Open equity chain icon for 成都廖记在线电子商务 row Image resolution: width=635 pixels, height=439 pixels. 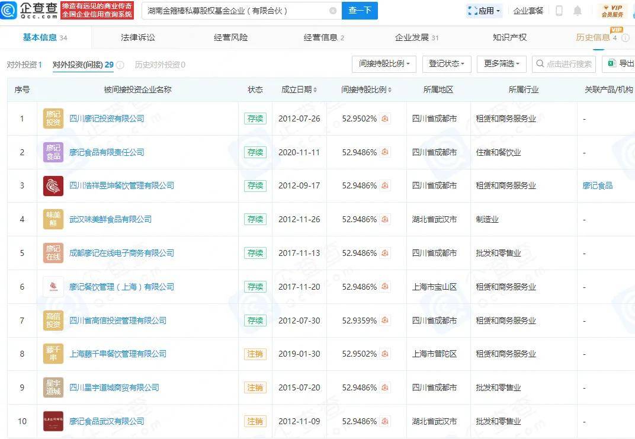384,253
